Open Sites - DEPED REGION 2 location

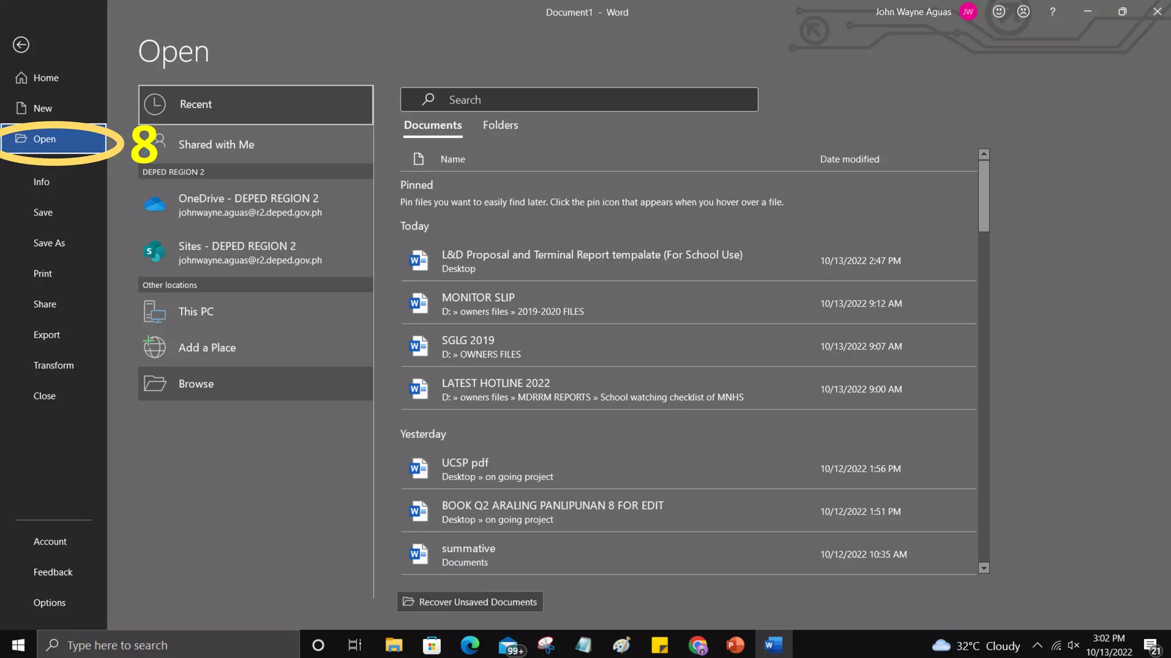click(x=256, y=252)
